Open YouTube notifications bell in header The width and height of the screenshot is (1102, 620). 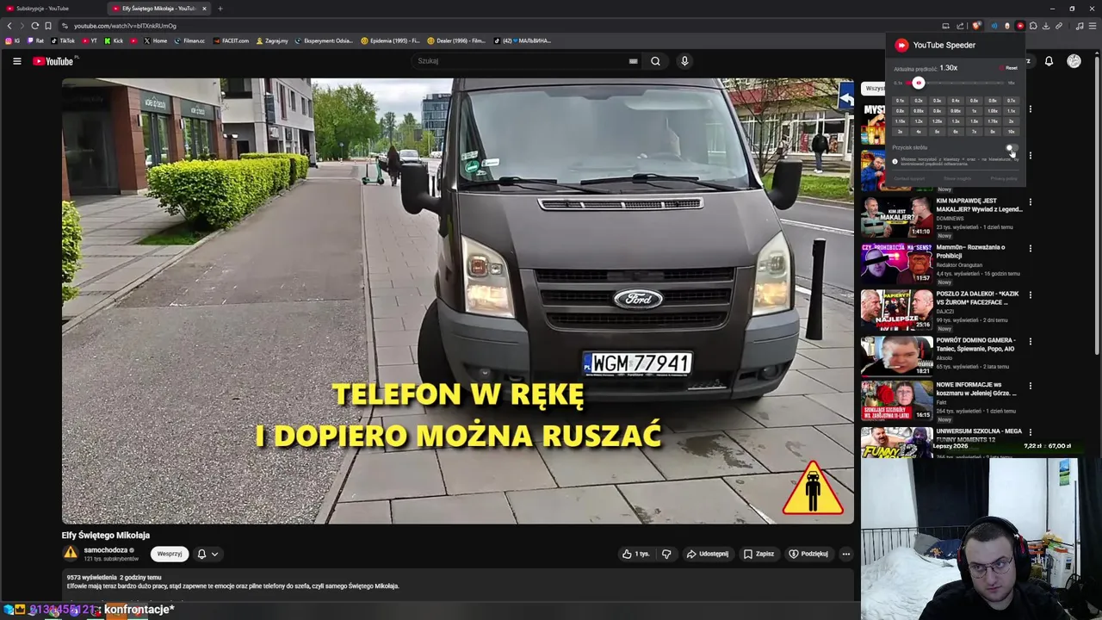[x=1049, y=61]
